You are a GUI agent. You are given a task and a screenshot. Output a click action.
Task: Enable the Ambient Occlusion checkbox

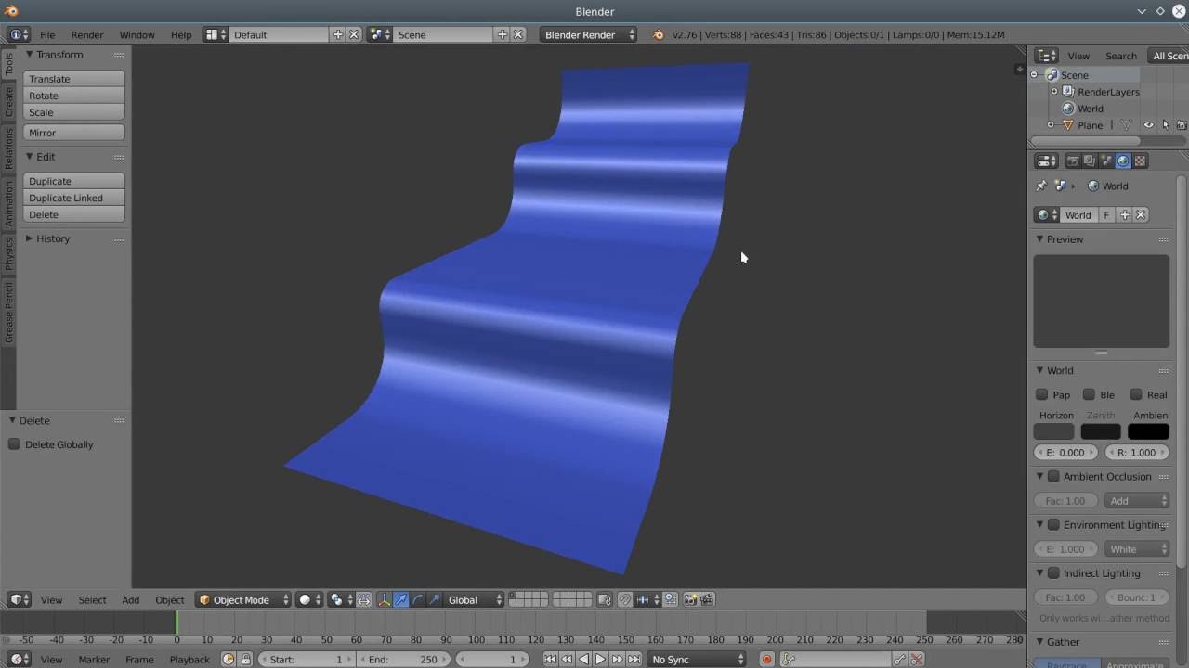click(x=1055, y=476)
